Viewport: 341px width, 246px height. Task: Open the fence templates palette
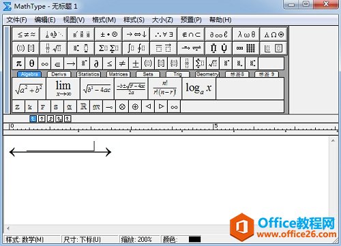tap(26, 48)
